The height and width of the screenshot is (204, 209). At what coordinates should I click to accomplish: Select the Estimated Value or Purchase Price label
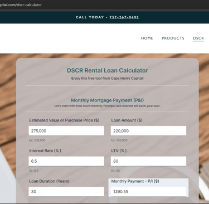[64, 120]
